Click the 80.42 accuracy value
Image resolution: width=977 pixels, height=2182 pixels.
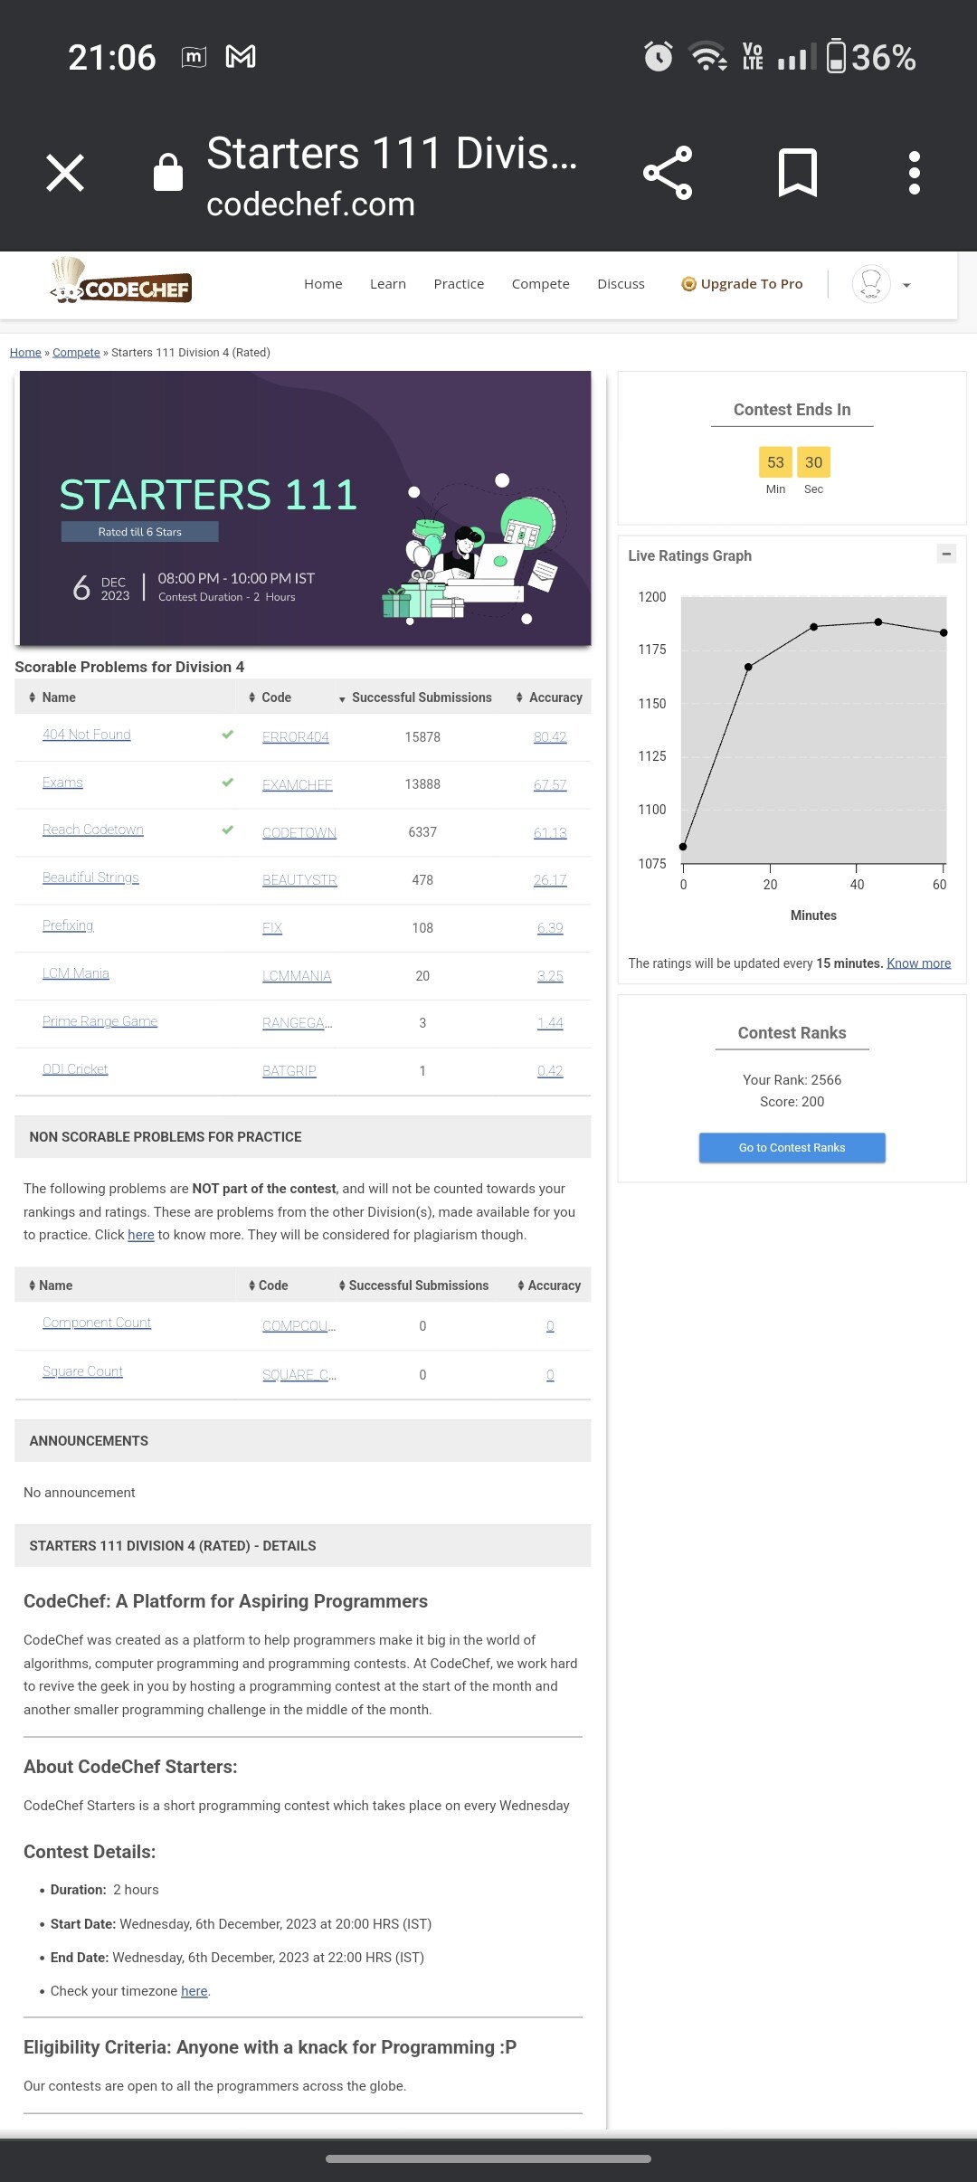[x=550, y=737]
